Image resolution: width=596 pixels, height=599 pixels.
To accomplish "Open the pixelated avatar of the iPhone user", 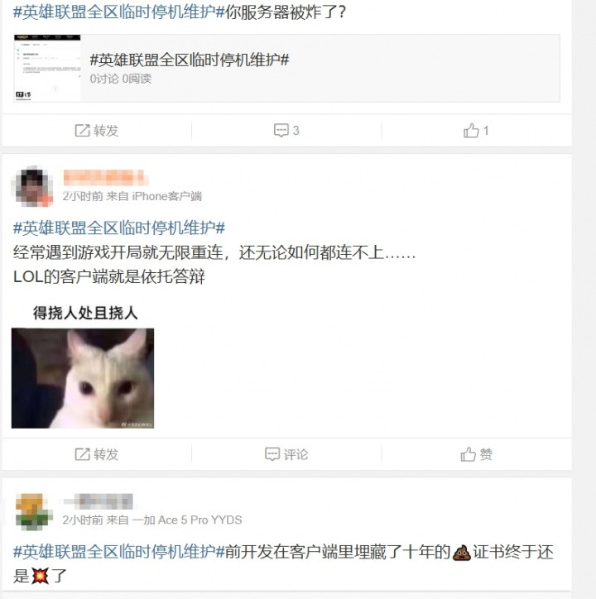I will click(x=33, y=187).
